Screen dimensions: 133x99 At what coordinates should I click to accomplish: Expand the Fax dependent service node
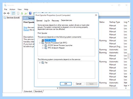tap(40, 63)
